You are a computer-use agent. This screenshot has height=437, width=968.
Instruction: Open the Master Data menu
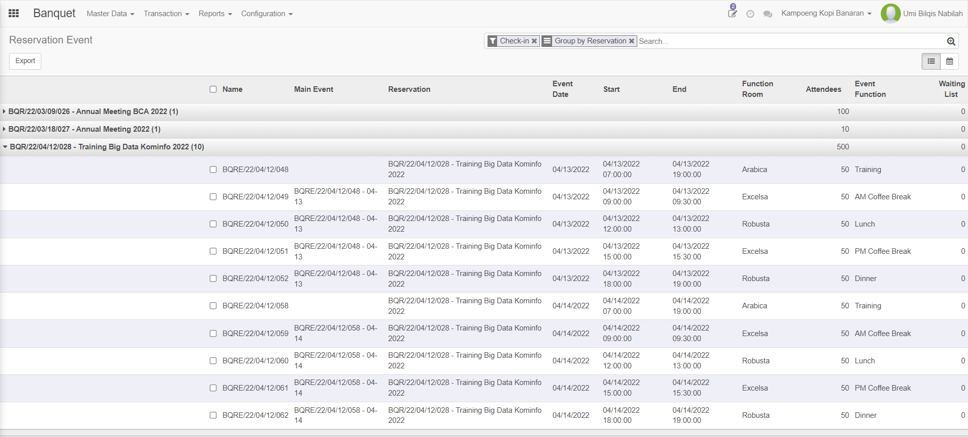tap(110, 14)
